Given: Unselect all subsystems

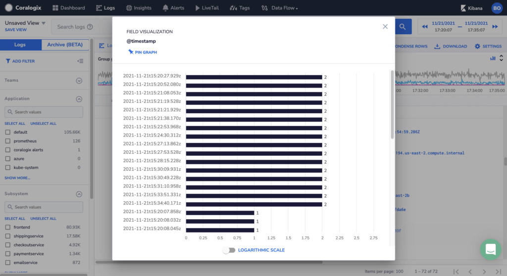Looking at the screenshot, I should [44, 219].
